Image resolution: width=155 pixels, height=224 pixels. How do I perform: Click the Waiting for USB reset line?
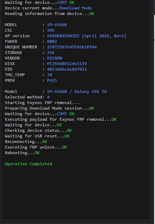pos(37,136)
